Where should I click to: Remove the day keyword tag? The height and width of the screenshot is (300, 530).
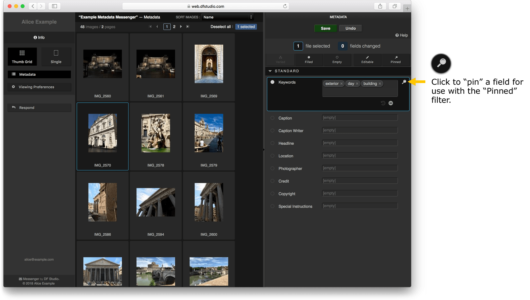tap(357, 84)
